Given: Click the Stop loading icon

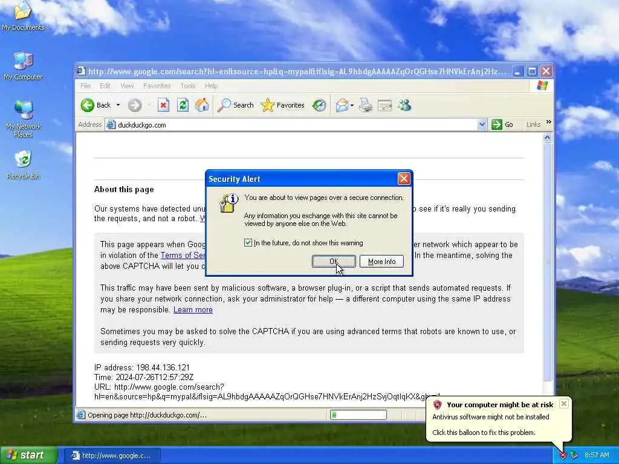Looking at the screenshot, I should 163,105.
